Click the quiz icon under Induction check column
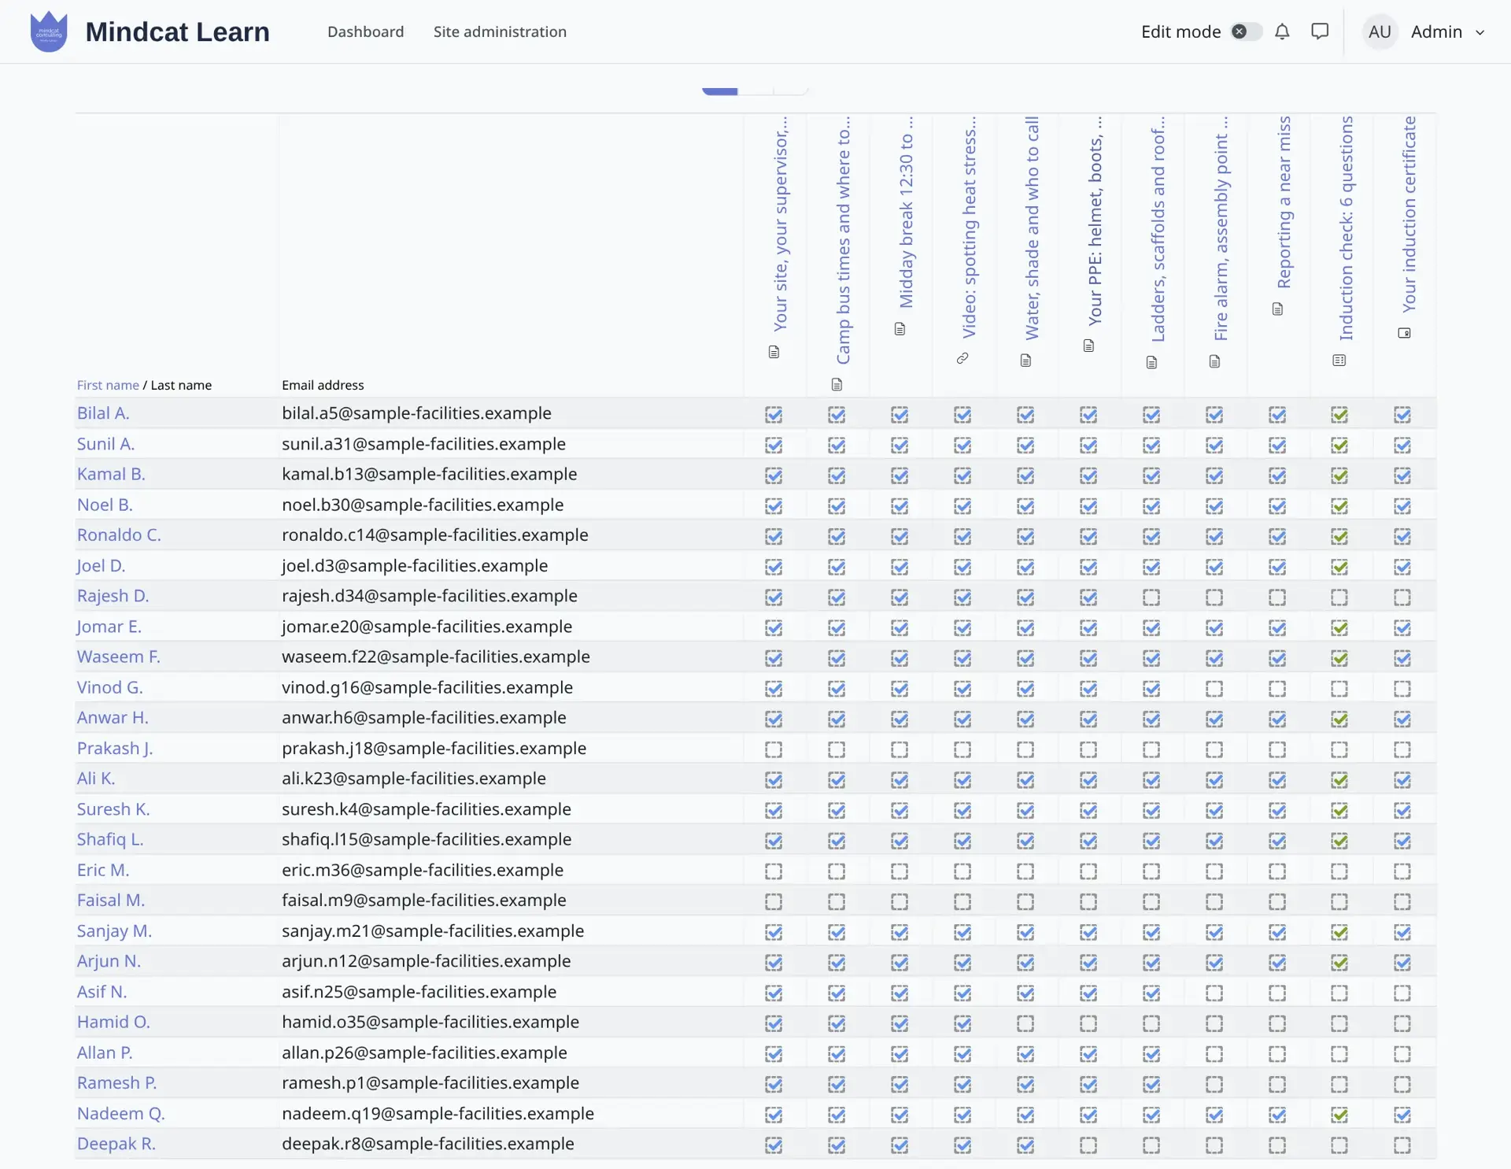The image size is (1511, 1169). [1339, 360]
